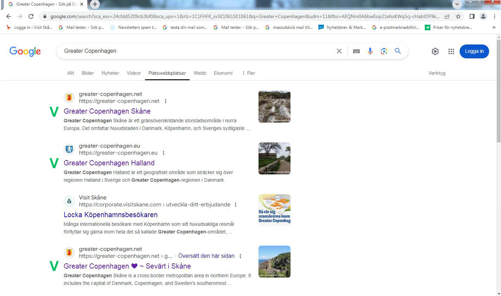
Task: Open the on-screen keyboard input tool
Action: click(x=356, y=51)
